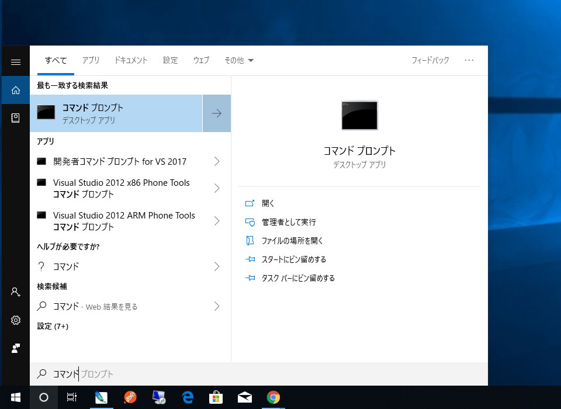Click the feedback person icon in sidebar
Screen dimensions: 561x409
click(16, 348)
